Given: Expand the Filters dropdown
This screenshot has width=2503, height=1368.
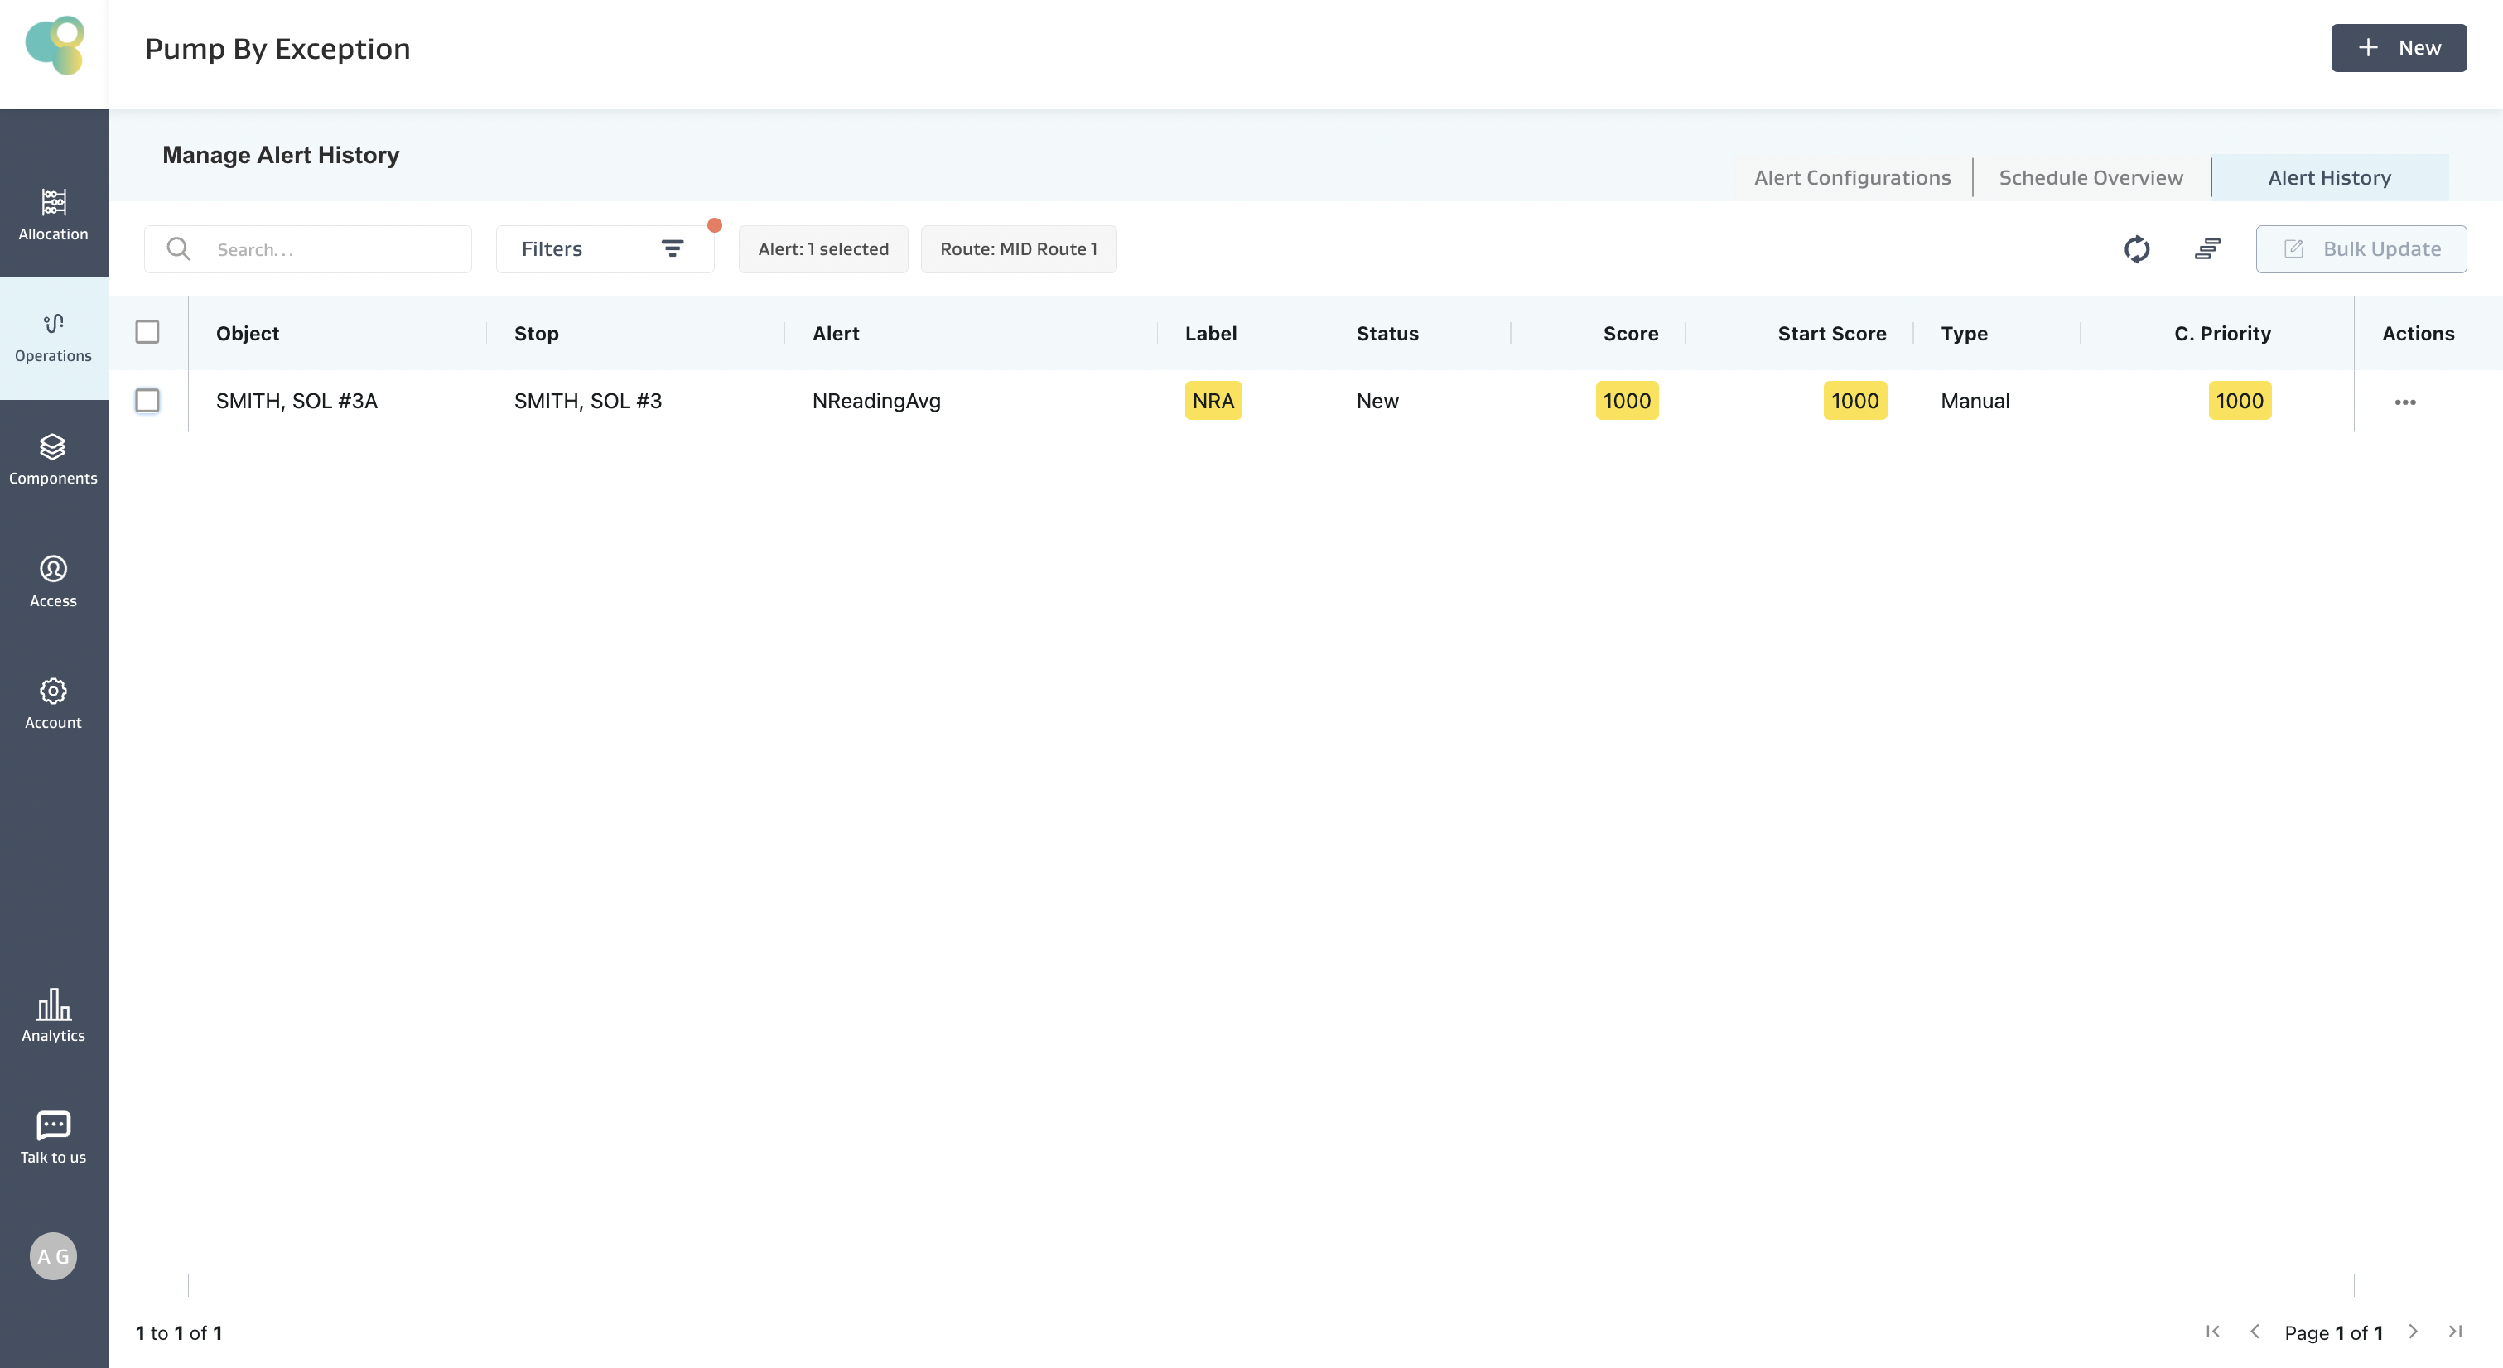Looking at the screenshot, I should 605,250.
